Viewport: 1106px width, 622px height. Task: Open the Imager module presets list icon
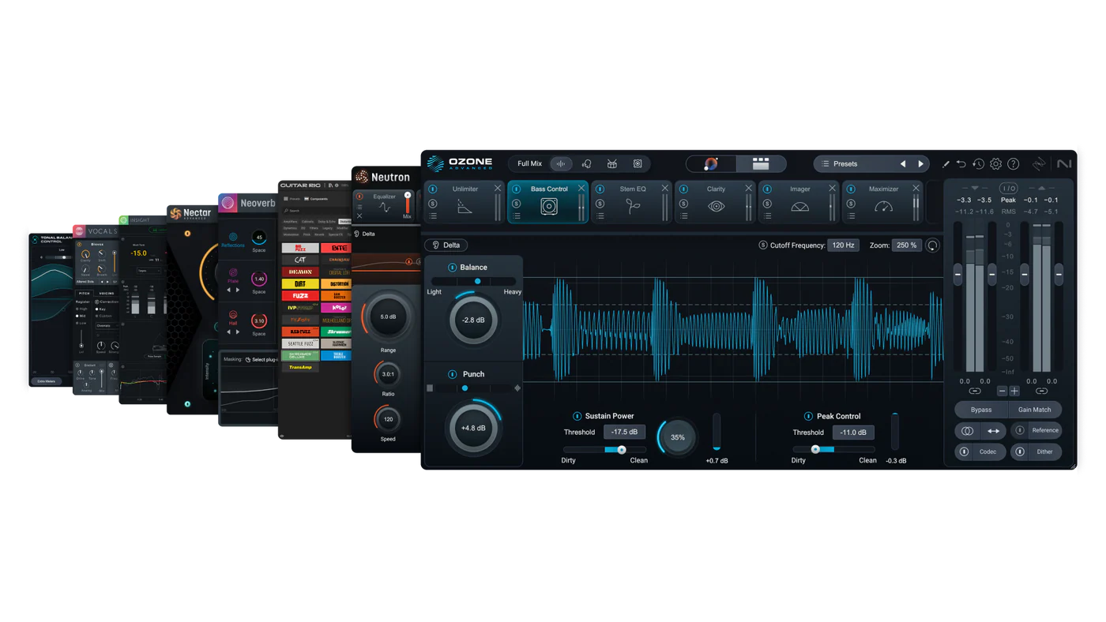[767, 216]
